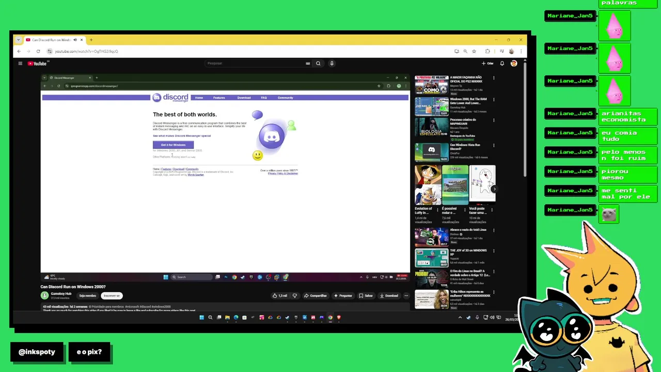This screenshot has width=661, height=372.
Task: Open Evolution of Luffy short
Action: [x=428, y=184]
